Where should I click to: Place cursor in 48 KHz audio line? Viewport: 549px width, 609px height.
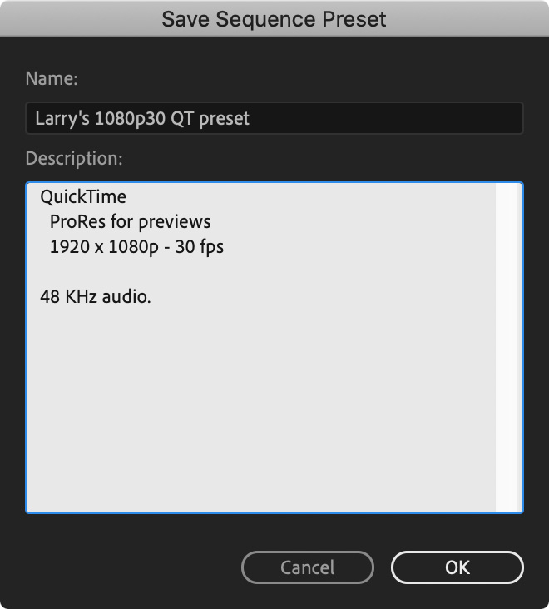click(95, 297)
